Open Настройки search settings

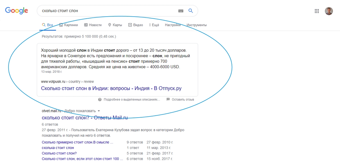[173, 25]
